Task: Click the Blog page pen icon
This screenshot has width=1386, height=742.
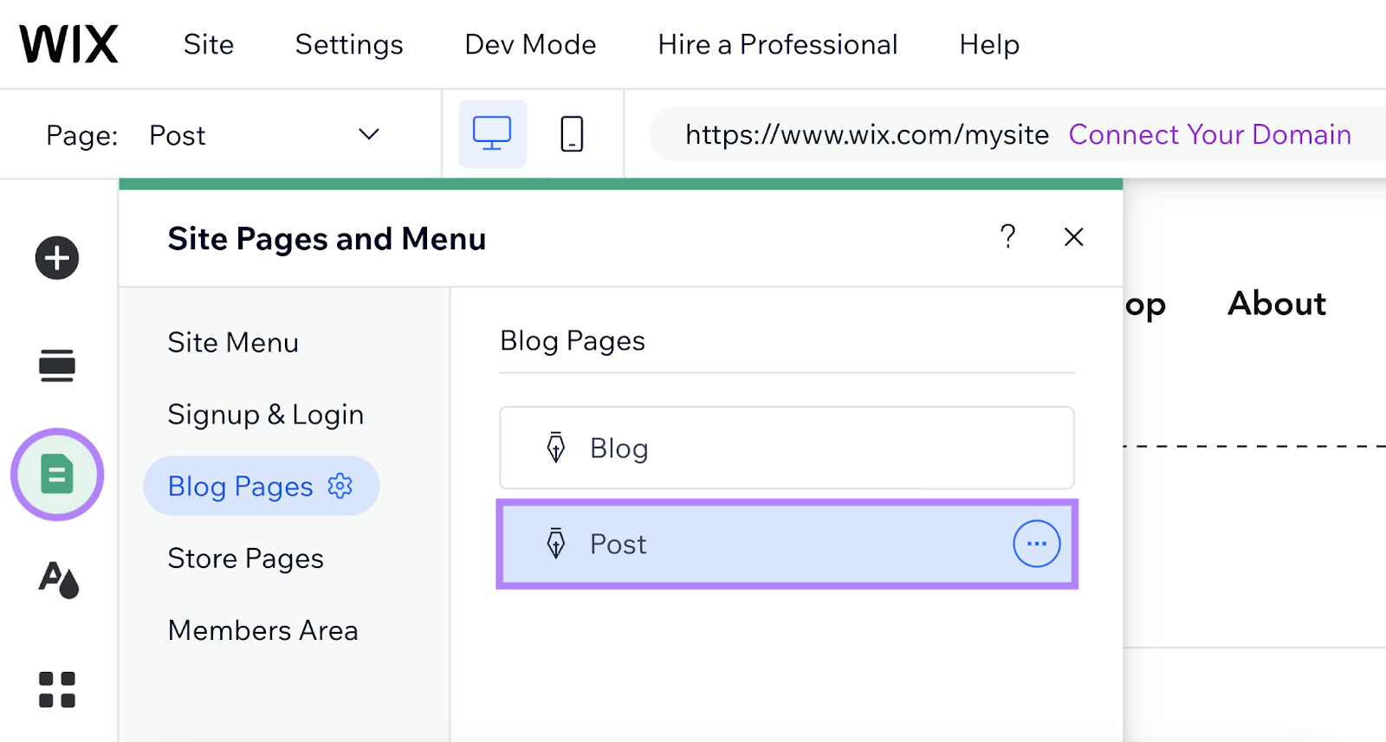Action: [x=556, y=448]
